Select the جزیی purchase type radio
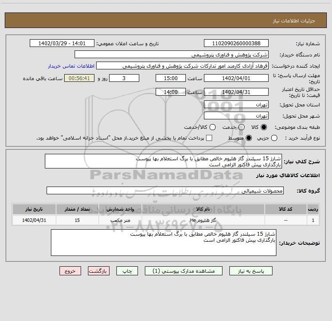Screen dimensions: 332x321 (274, 138)
